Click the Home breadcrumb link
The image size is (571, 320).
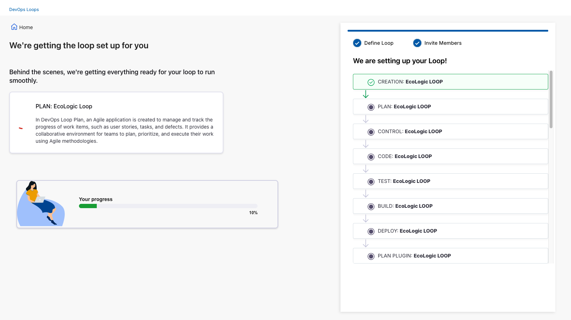(x=26, y=27)
